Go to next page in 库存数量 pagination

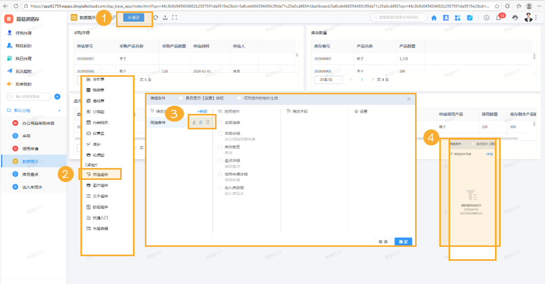[373, 79]
